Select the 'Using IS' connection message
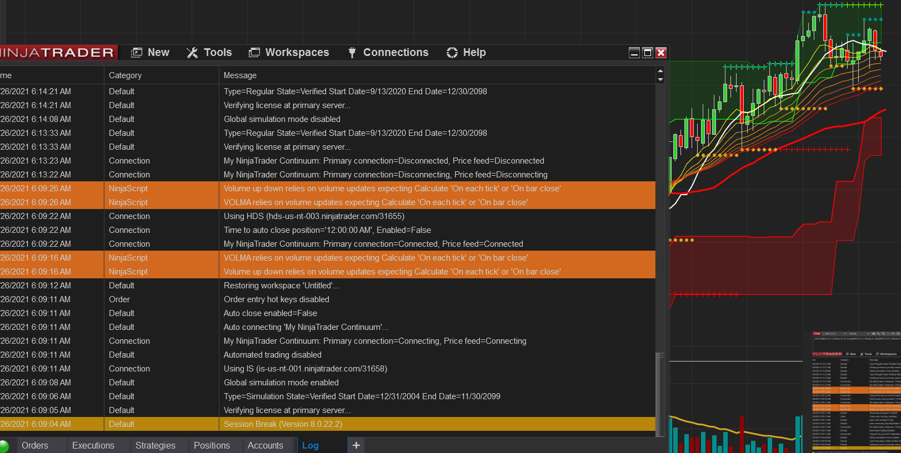 [306, 369]
